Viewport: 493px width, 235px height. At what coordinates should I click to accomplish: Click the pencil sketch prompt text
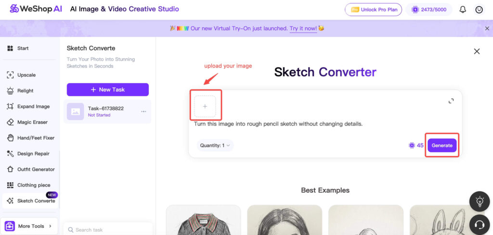[278, 124]
